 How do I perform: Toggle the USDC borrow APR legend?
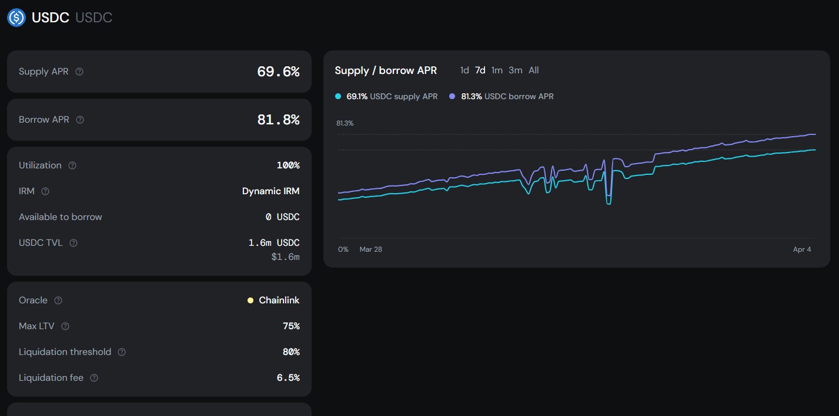(x=501, y=96)
